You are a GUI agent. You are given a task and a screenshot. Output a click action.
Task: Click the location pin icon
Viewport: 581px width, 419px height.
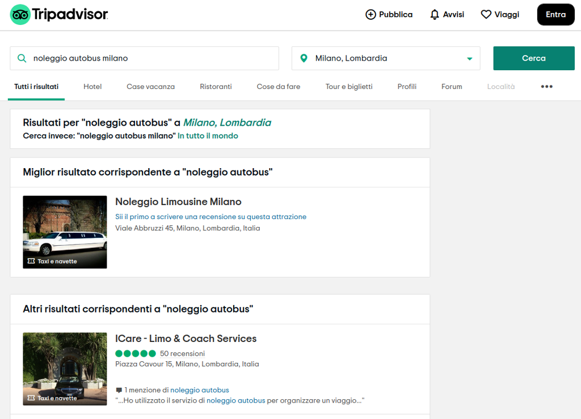(x=304, y=58)
